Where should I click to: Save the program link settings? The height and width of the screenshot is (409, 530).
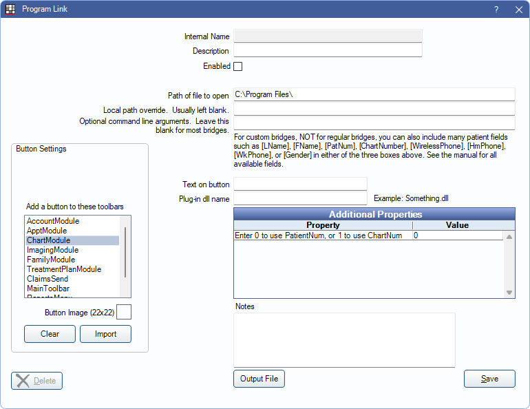tap(489, 379)
